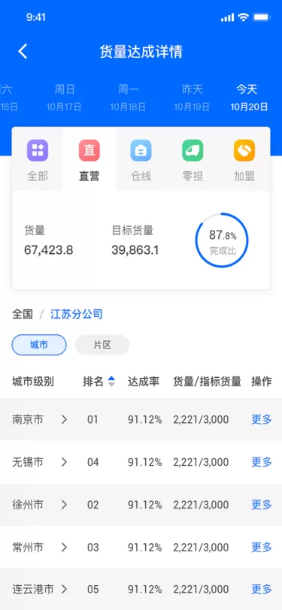This screenshot has width=282, height=610.
Task: Toggle 排名 sort order arrows
Action: pos(111,382)
